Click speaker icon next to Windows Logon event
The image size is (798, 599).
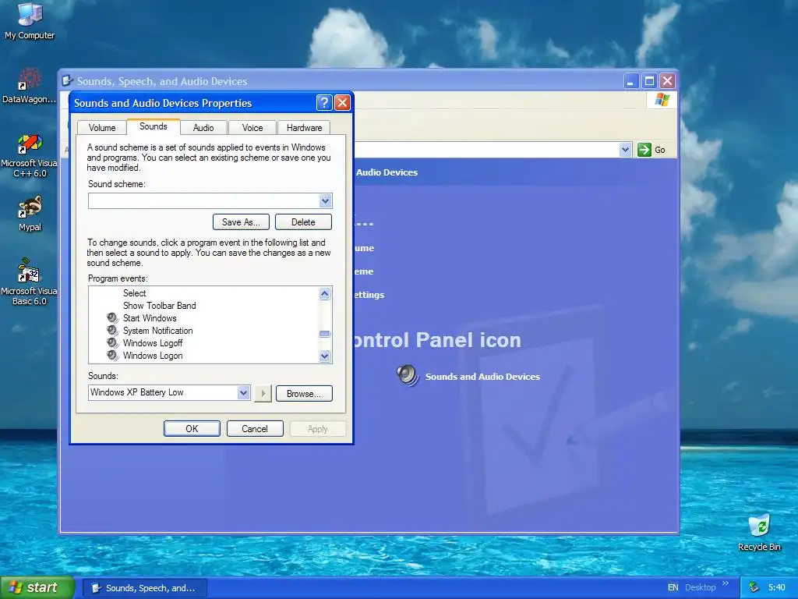112,356
